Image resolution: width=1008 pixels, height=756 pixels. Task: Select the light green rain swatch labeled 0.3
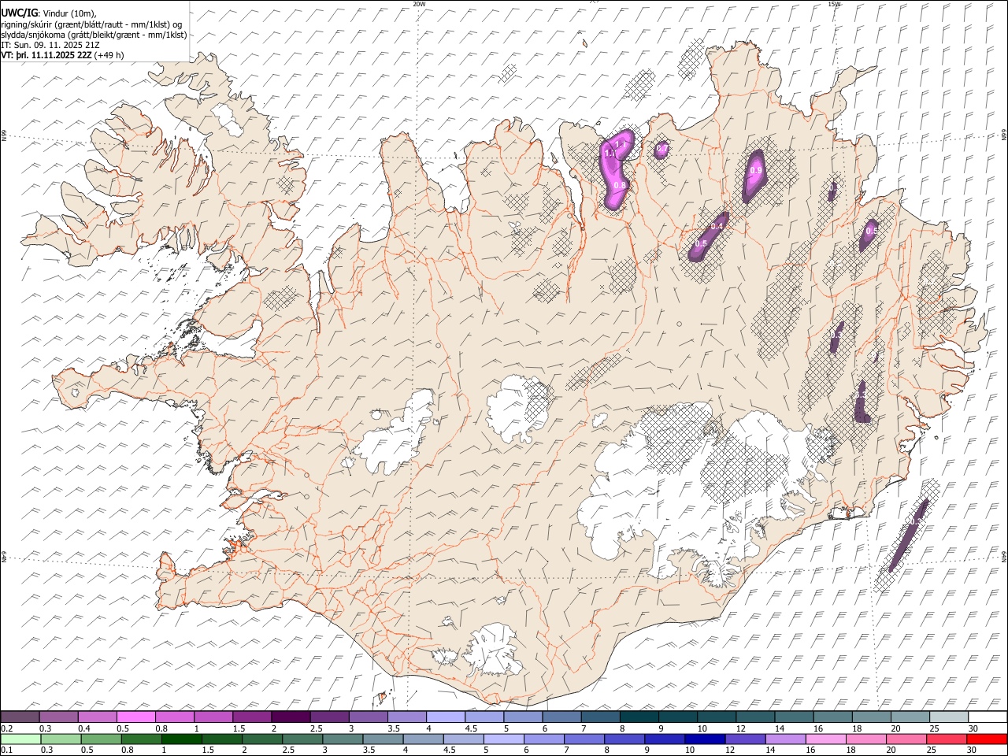click(x=60, y=739)
